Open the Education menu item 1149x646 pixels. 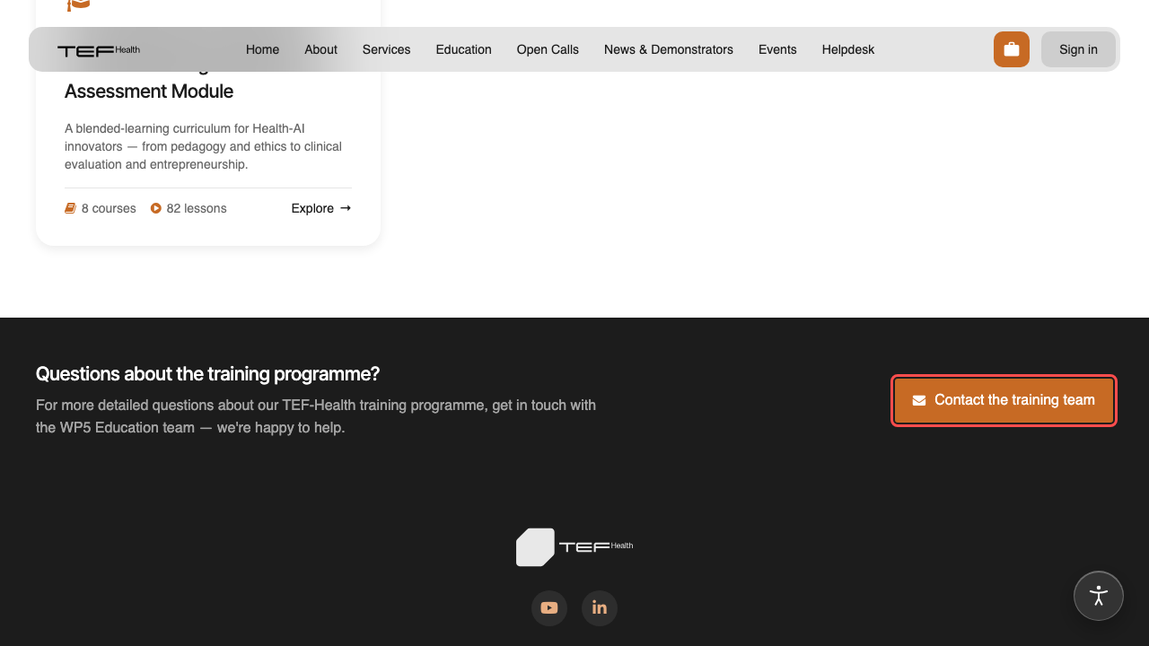[x=463, y=49]
